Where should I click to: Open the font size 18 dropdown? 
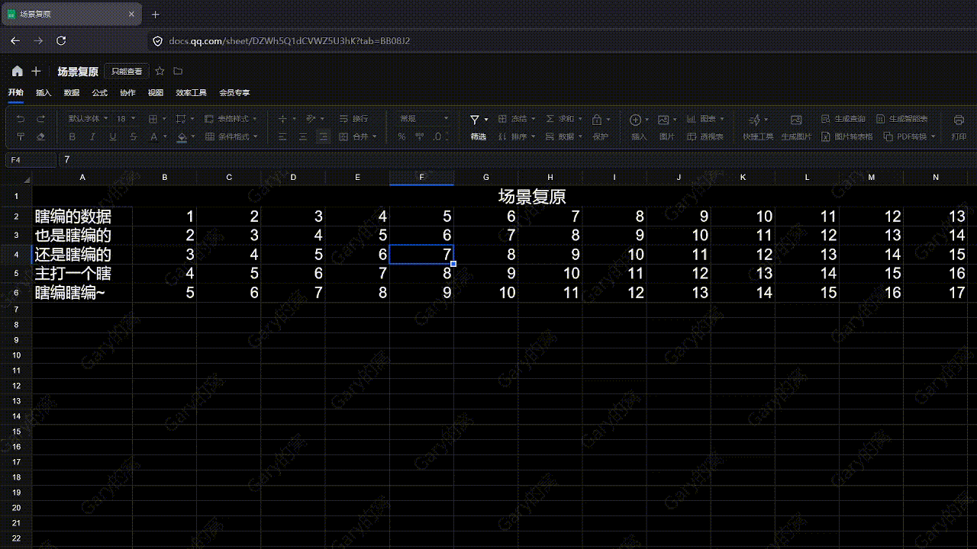[126, 119]
